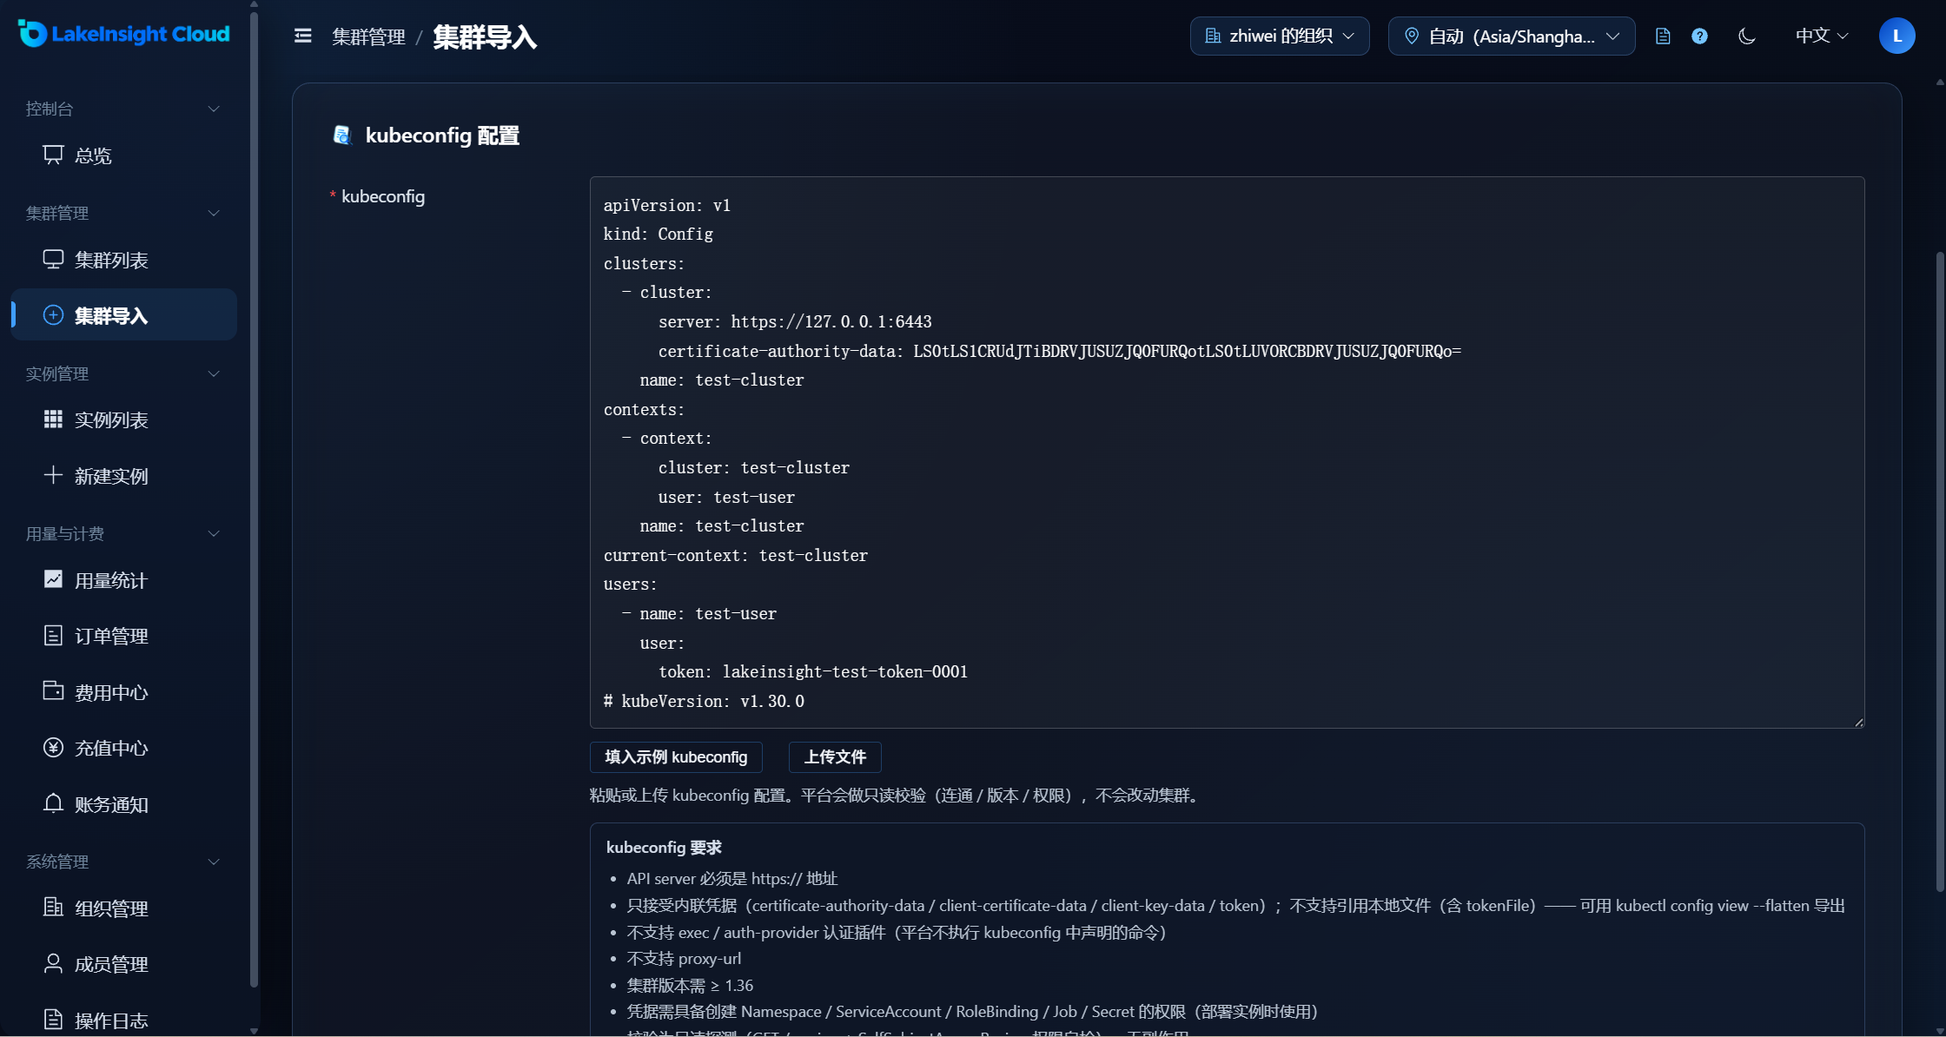Viewport: 1946px width, 1037px height.
Task: Go to 集群列表 cluster list
Action: pyautogui.click(x=123, y=260)
